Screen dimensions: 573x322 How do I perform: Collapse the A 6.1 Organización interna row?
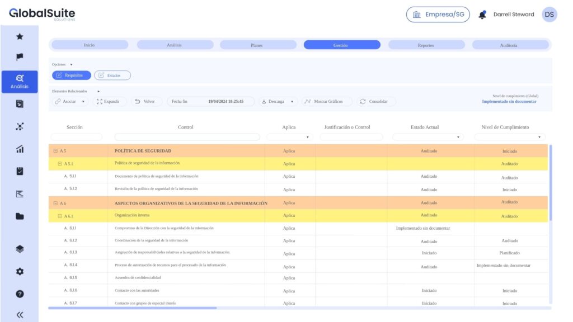pos(60,216)
